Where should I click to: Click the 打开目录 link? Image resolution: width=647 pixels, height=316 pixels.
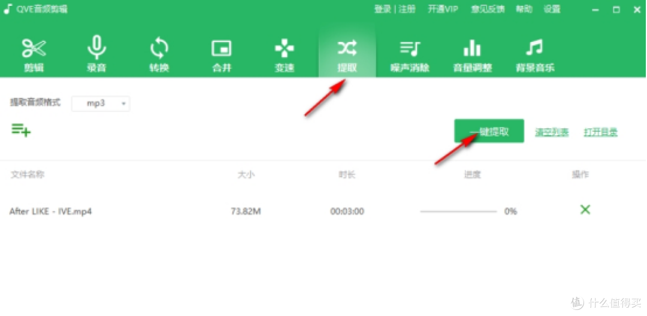[x=600, y=132]
